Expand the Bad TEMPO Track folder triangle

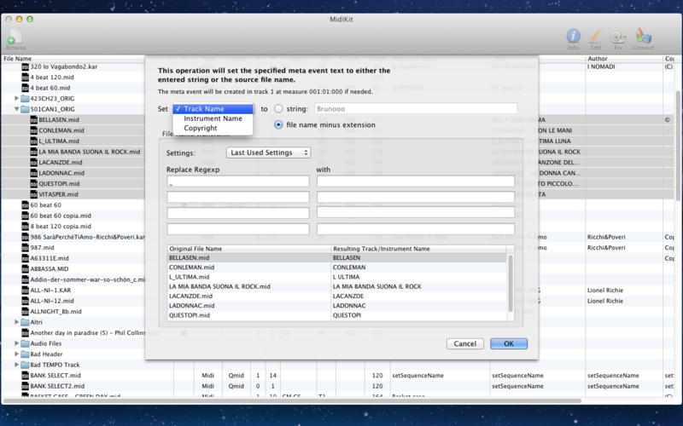tap(16, 365)
